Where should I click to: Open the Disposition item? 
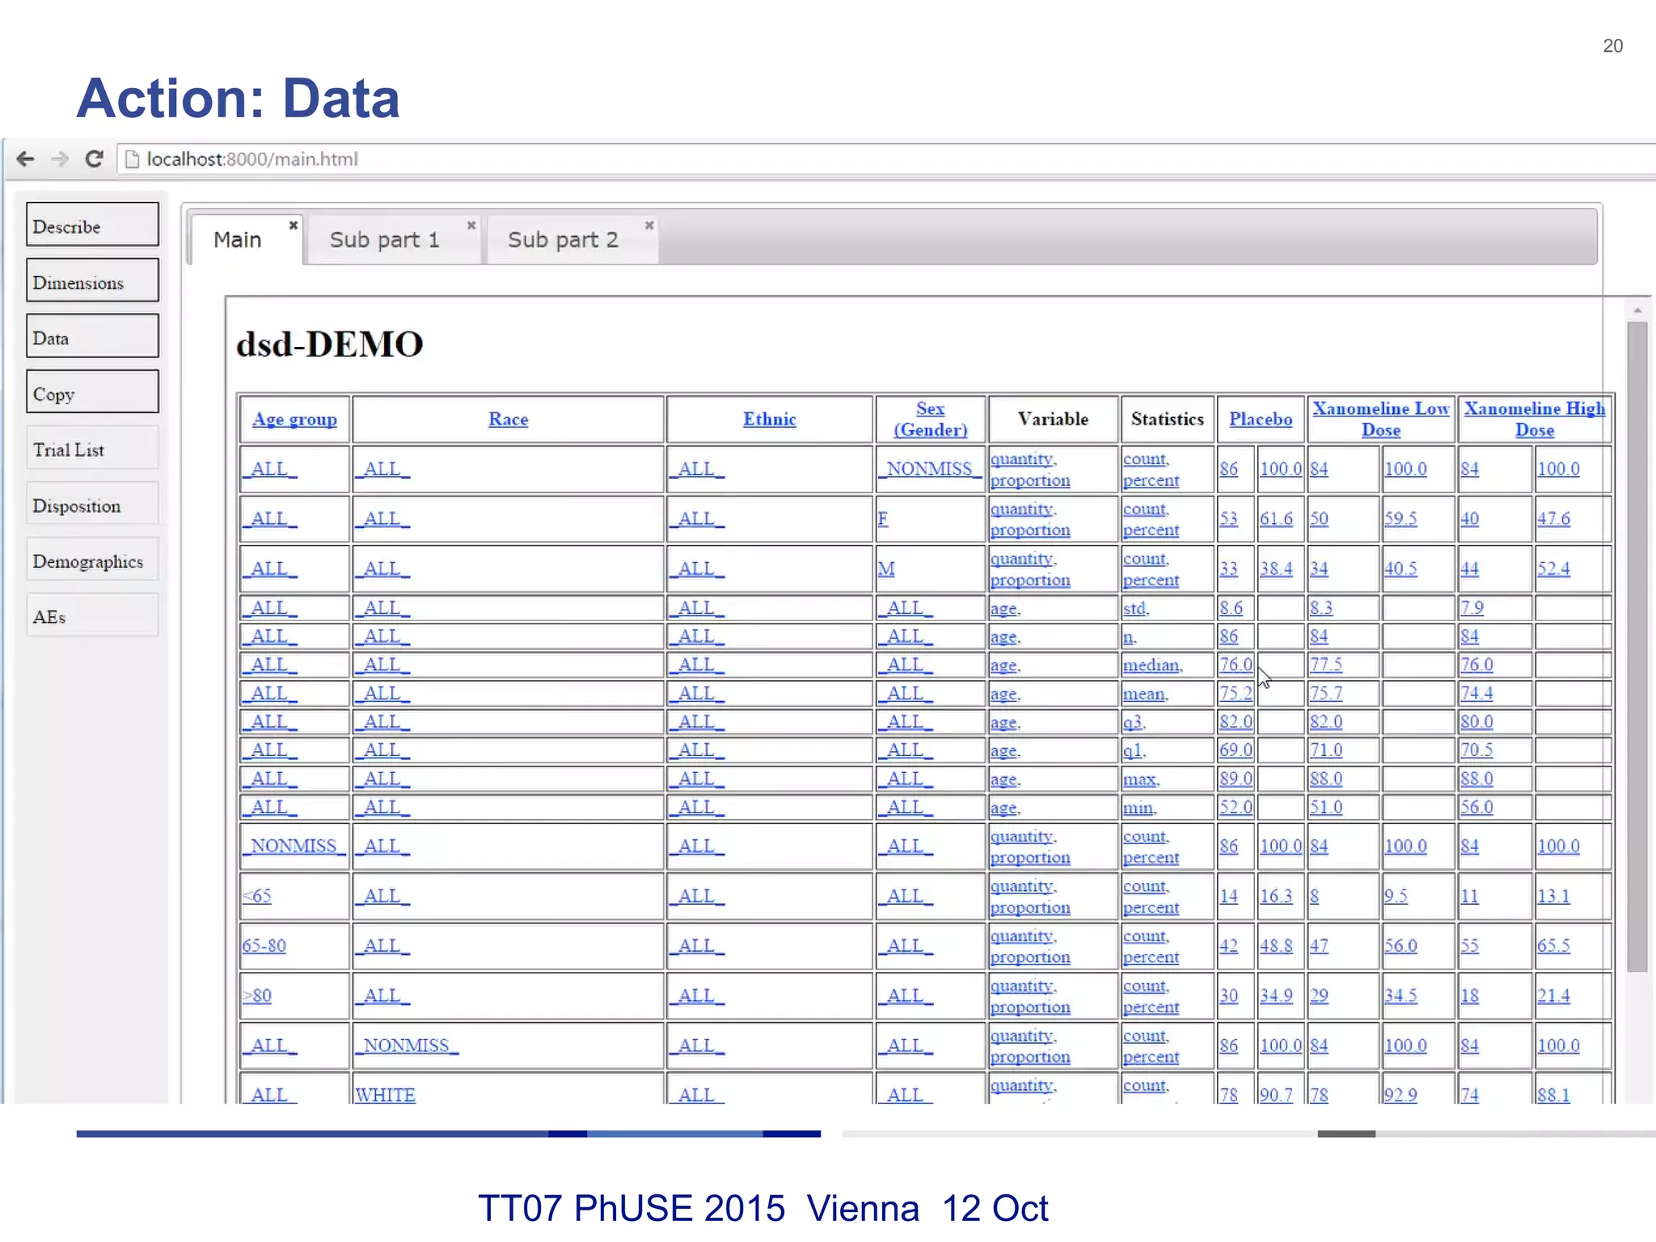(92, 505)
